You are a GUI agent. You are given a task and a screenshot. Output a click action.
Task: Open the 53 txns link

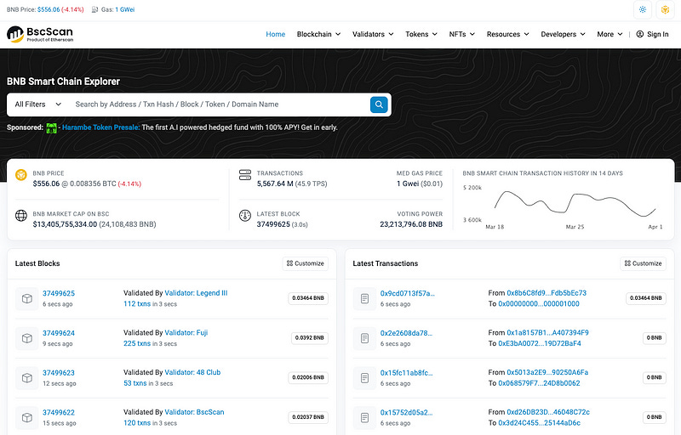pyautogui.click(x=135, y=383)
